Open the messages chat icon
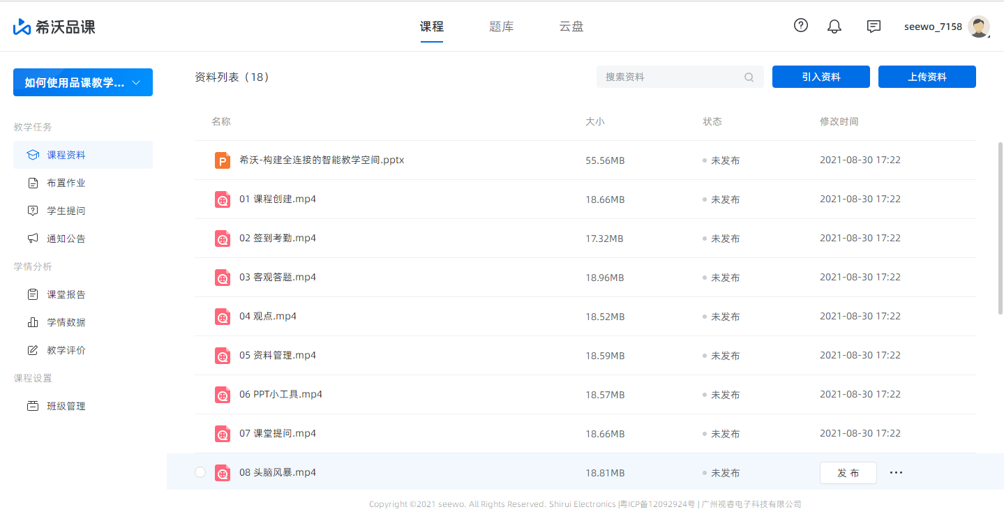1004x514 pixels. [x=874, y=27]
